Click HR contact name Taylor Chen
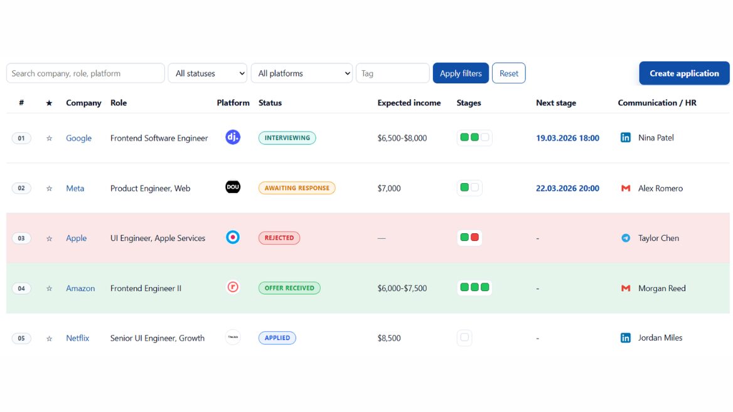Image resolution: width=733 pixels, height=412 pixels. pos(659,238)
